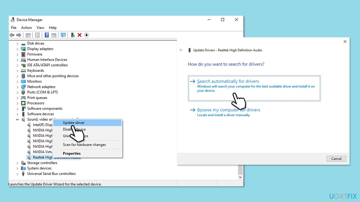Select the Processors tree row label
This screenshot has height=202, width=360.
click(36, 103)
